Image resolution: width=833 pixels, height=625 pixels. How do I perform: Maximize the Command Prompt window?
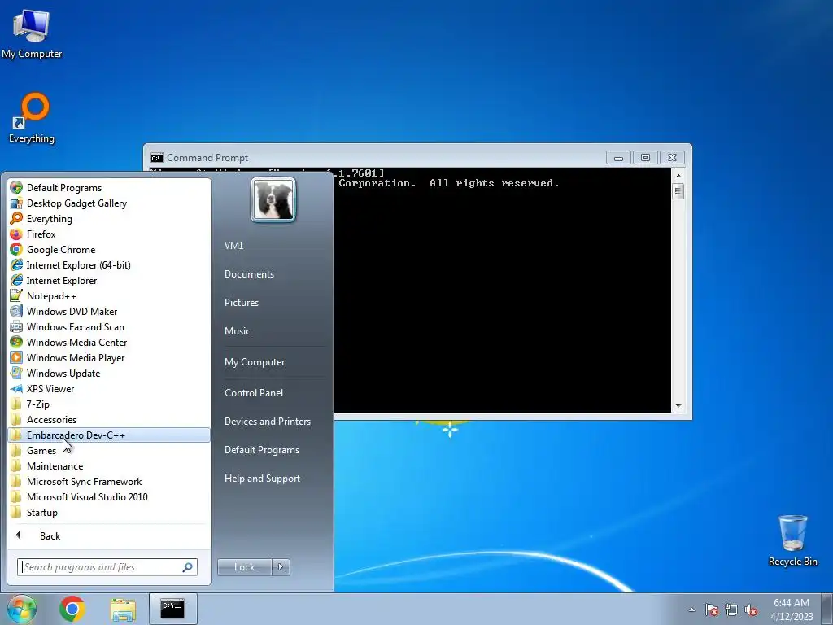[645, 158]
